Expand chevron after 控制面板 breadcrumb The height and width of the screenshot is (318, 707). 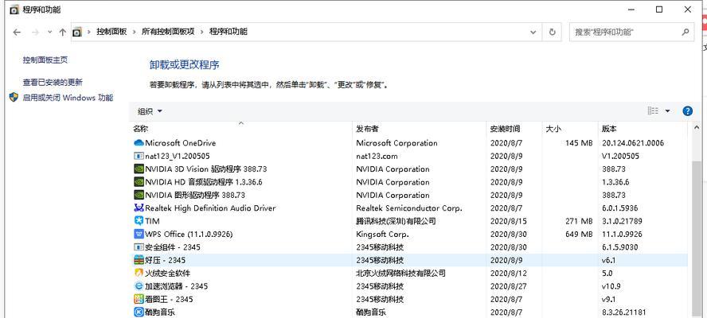(134, 32)
